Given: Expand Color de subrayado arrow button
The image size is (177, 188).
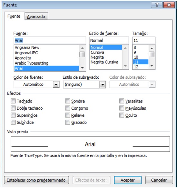Looking at the screenshot, I should 152,84.
